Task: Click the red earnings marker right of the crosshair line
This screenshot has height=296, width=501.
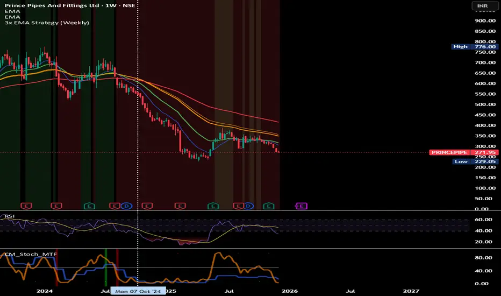Action: pyautogui.click(x=147, y=206)
